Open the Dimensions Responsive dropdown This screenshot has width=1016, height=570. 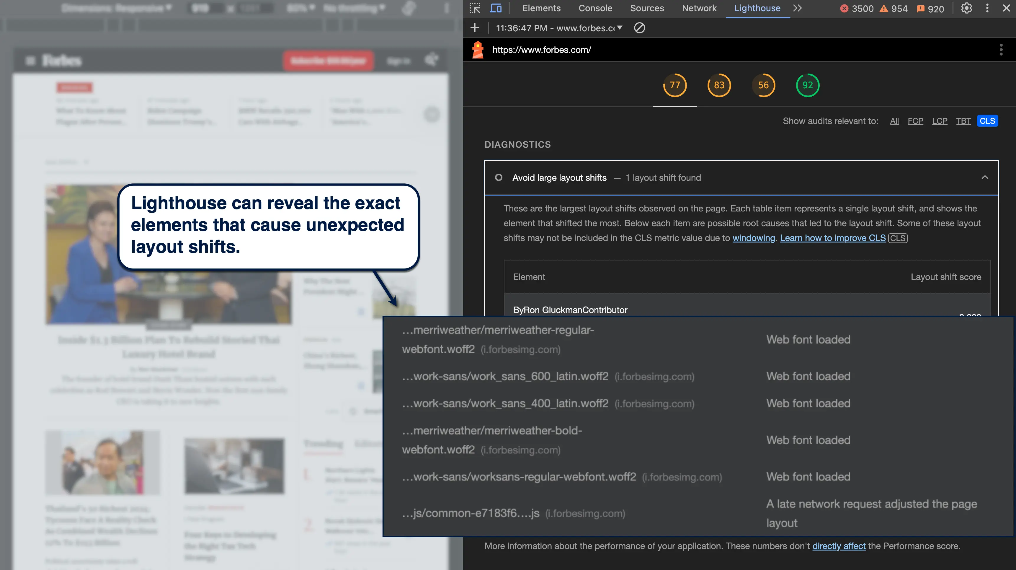point(117,8)
